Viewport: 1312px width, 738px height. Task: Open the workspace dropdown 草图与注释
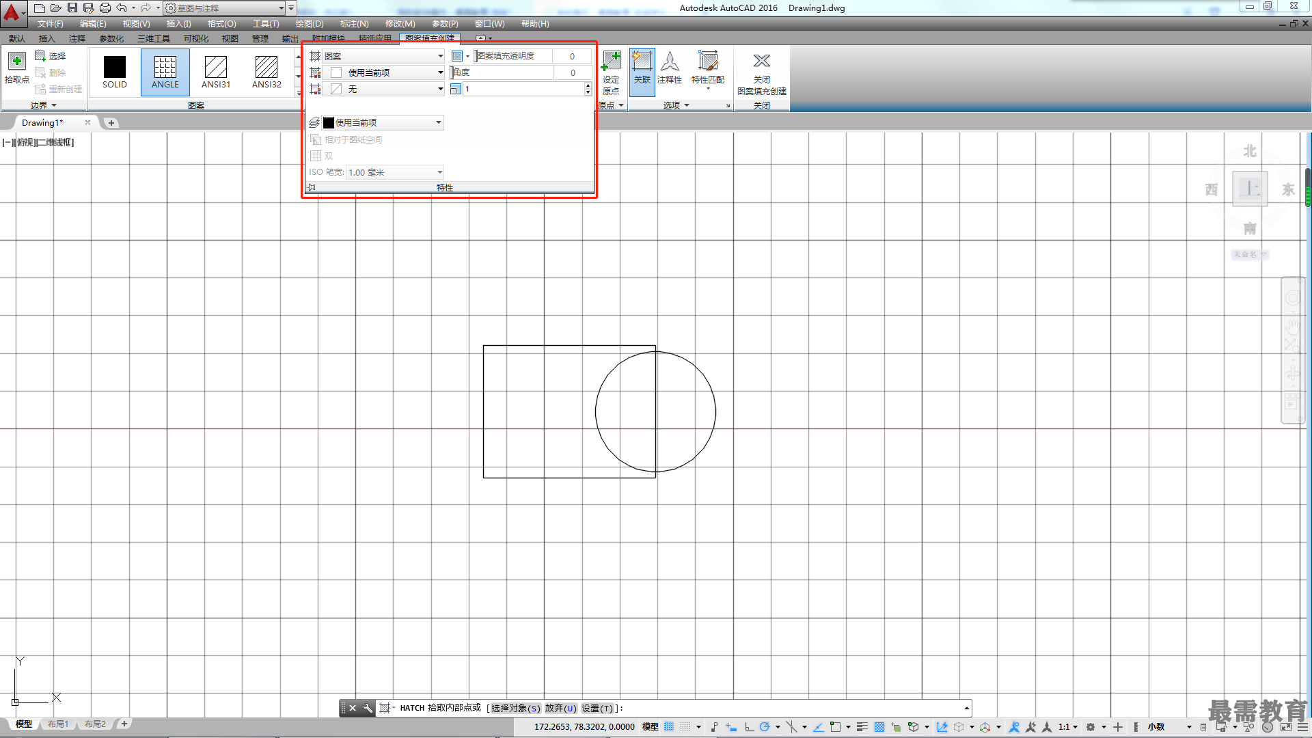pos(224,8)
